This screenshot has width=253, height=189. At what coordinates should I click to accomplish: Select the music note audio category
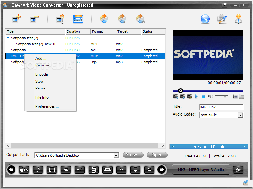(38, 170)
